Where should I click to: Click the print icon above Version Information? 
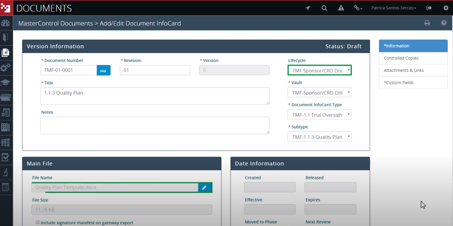coord(427,23)
